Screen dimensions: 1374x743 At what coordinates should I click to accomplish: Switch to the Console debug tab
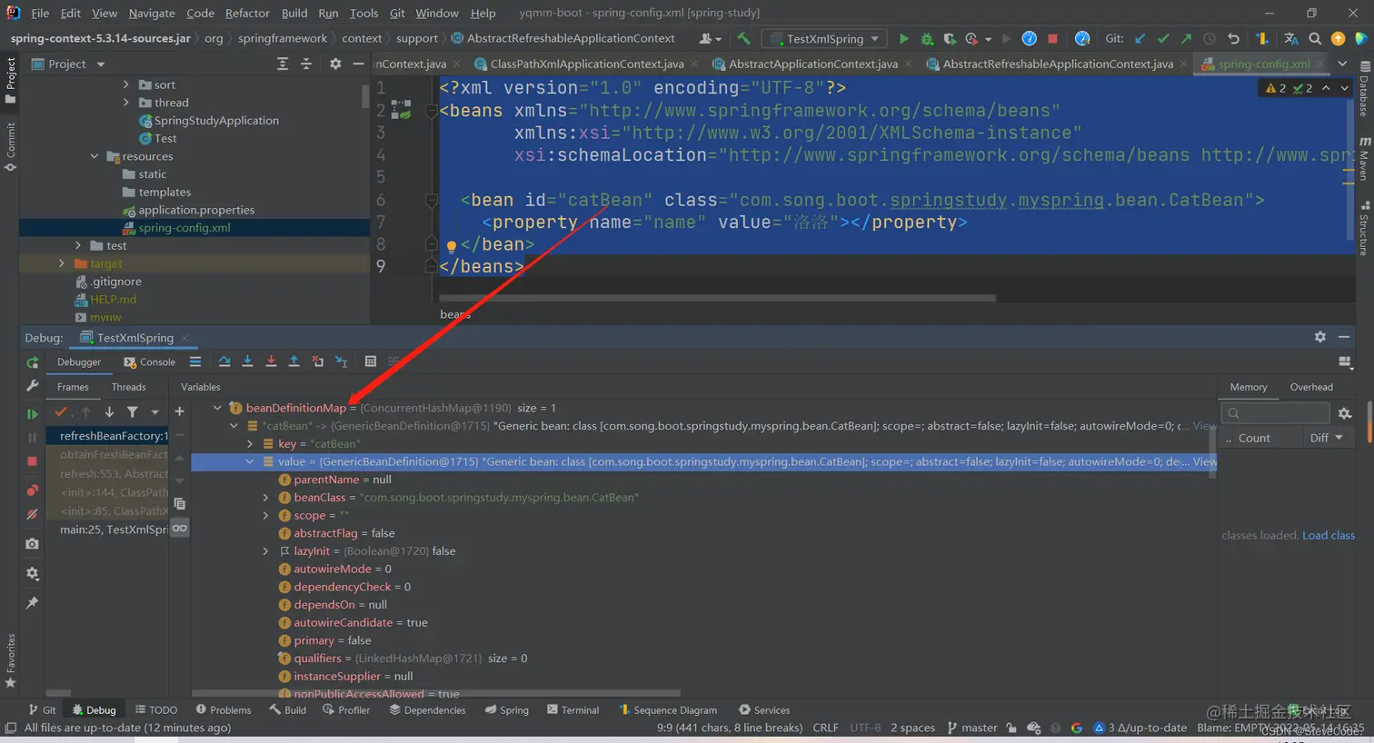[x=150, y=362]
